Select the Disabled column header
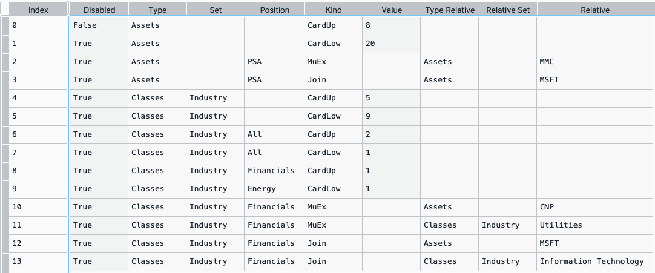Image resolution: width=655 pixels, height=273 pixels. (99, 9)
